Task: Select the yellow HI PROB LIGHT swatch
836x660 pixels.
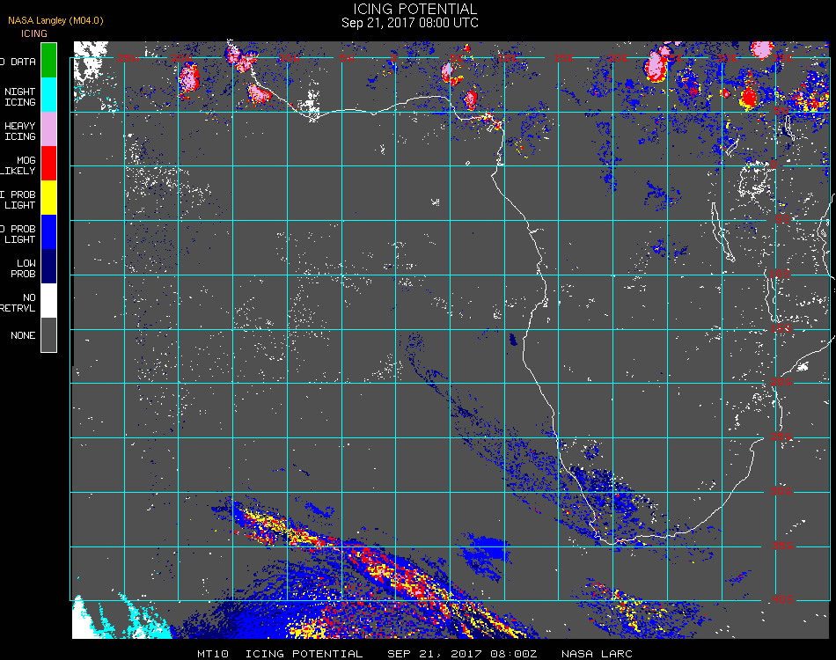Action: (x=48, y=198)
